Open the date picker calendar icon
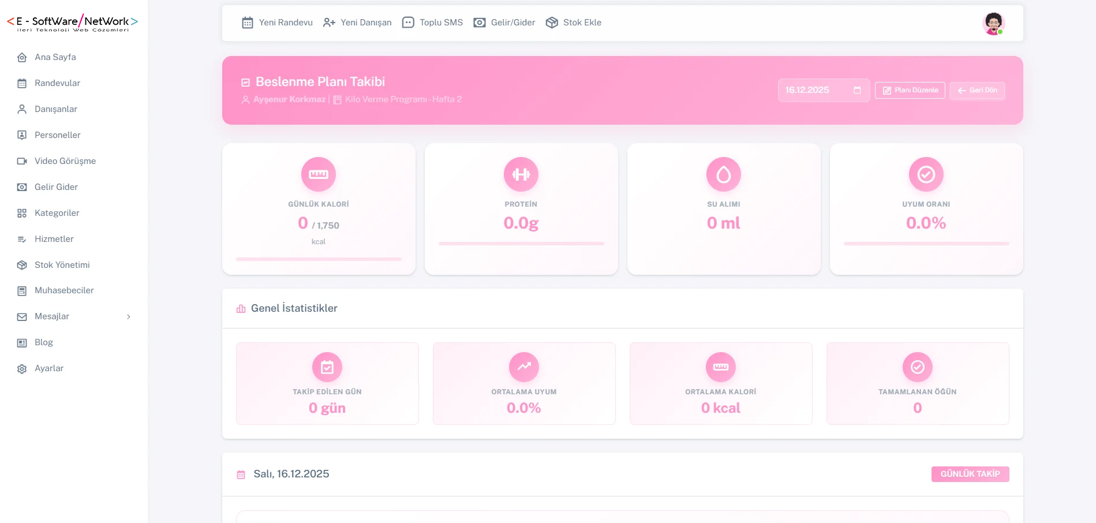Image resolution: width=1096 pixels, height=523 pixels. coord(857,90)
